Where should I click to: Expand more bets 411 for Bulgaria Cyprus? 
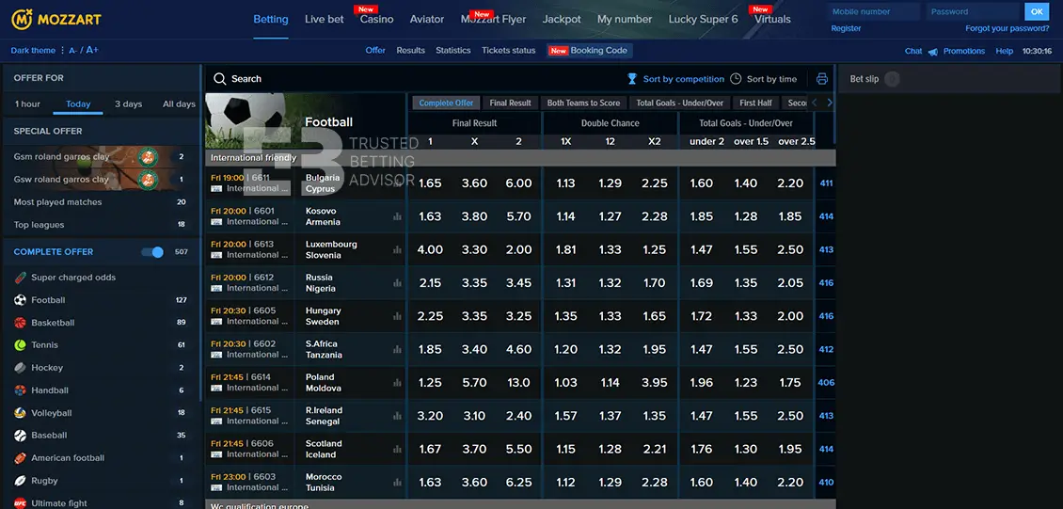pos(826,183)
